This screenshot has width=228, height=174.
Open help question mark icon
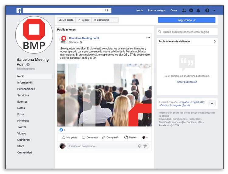pyautogui.click(x=207, y=10)
